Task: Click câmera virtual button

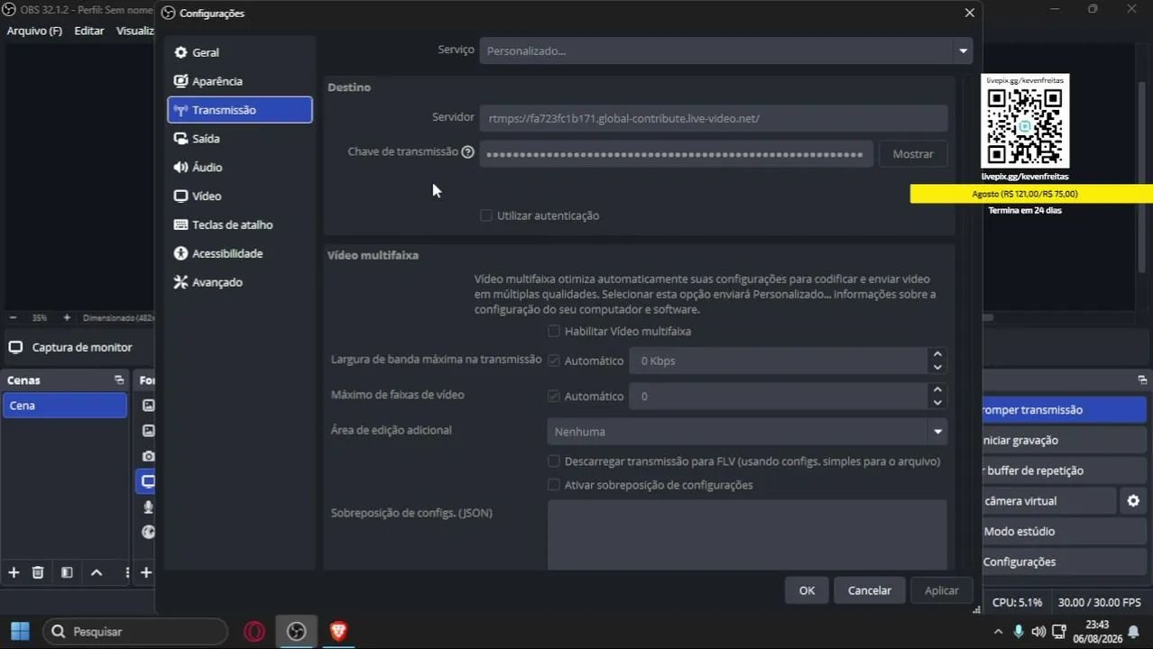Action: click(1049, 501)
